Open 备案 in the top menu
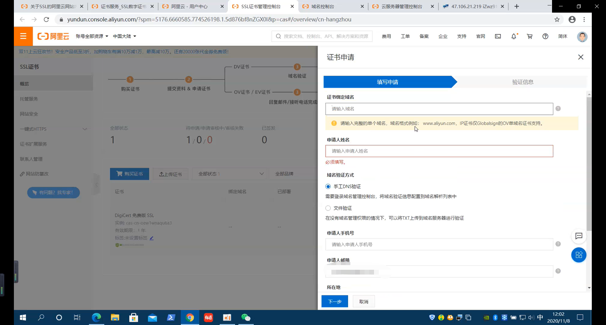 [424, 36]
